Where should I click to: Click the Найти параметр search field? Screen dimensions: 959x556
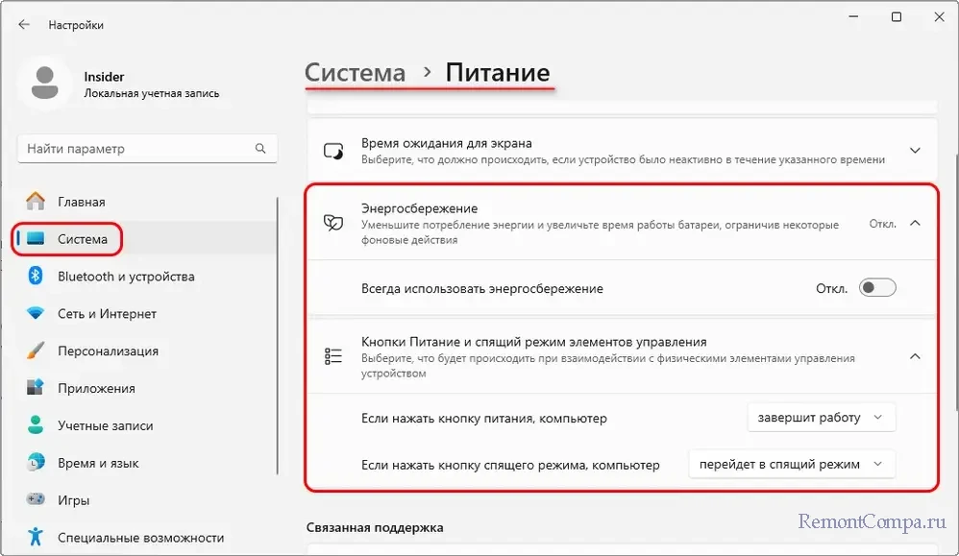tap(135, 149)
